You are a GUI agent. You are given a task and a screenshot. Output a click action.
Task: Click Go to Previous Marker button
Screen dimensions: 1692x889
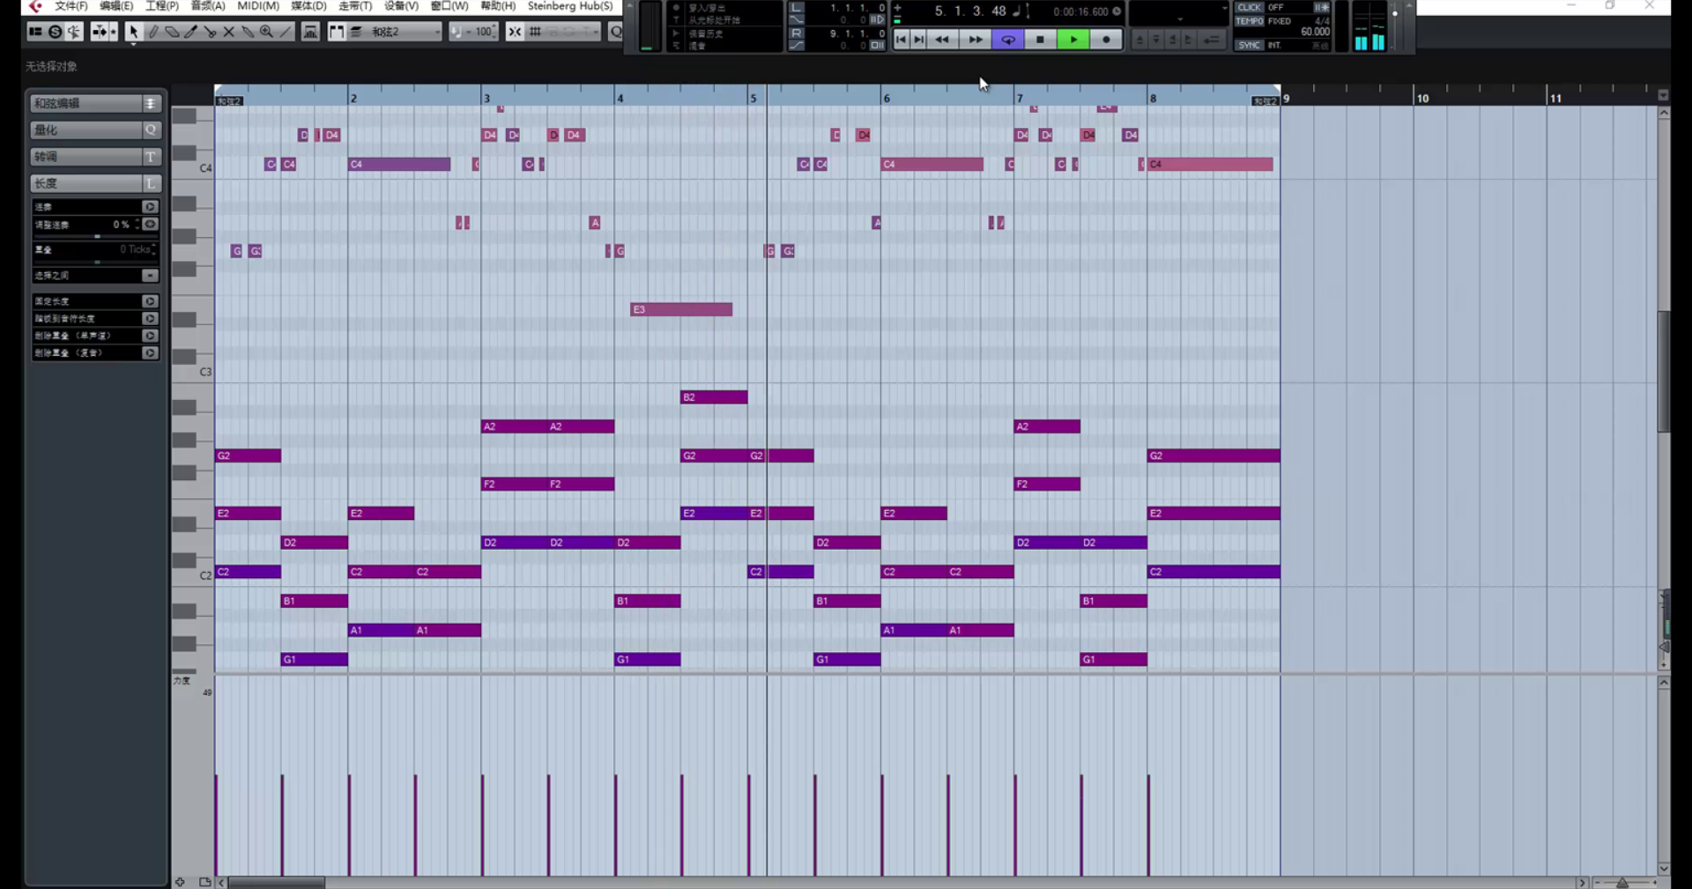901,40
